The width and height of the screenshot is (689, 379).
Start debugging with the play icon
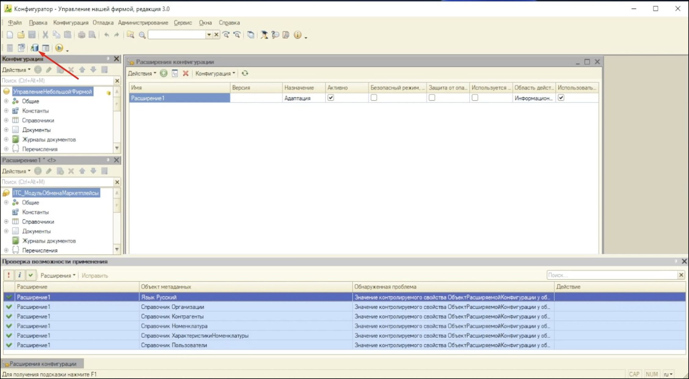pyautogui.click(x=59, y=48)
